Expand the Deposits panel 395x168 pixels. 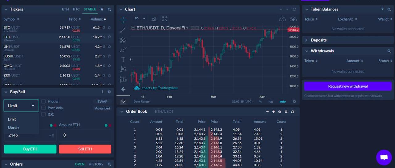[318, 40]
